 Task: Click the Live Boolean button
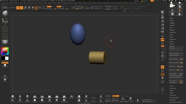pyautogui.click(x=12, y=8)
